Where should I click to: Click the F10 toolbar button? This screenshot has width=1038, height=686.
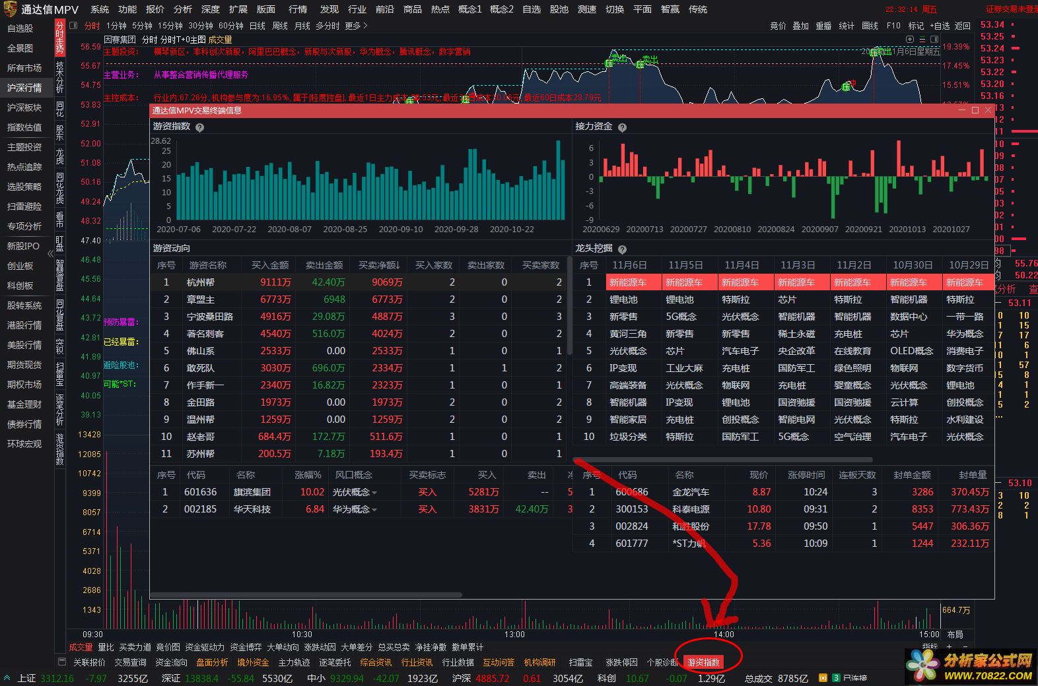pos(893,26)
